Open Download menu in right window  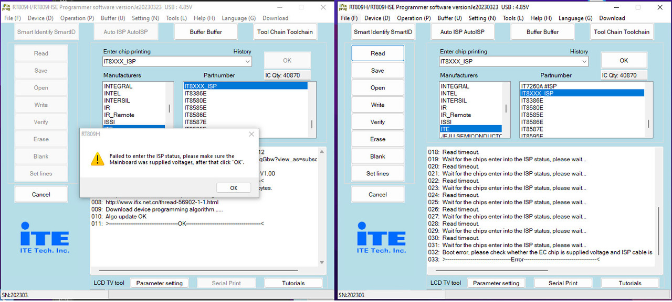(612, 18)
